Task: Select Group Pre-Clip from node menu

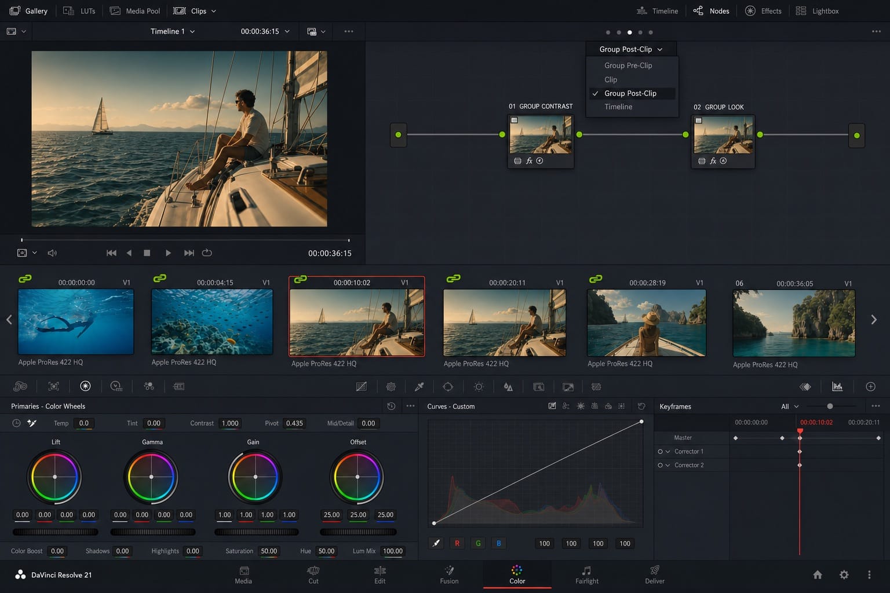Action: [628, 65]
